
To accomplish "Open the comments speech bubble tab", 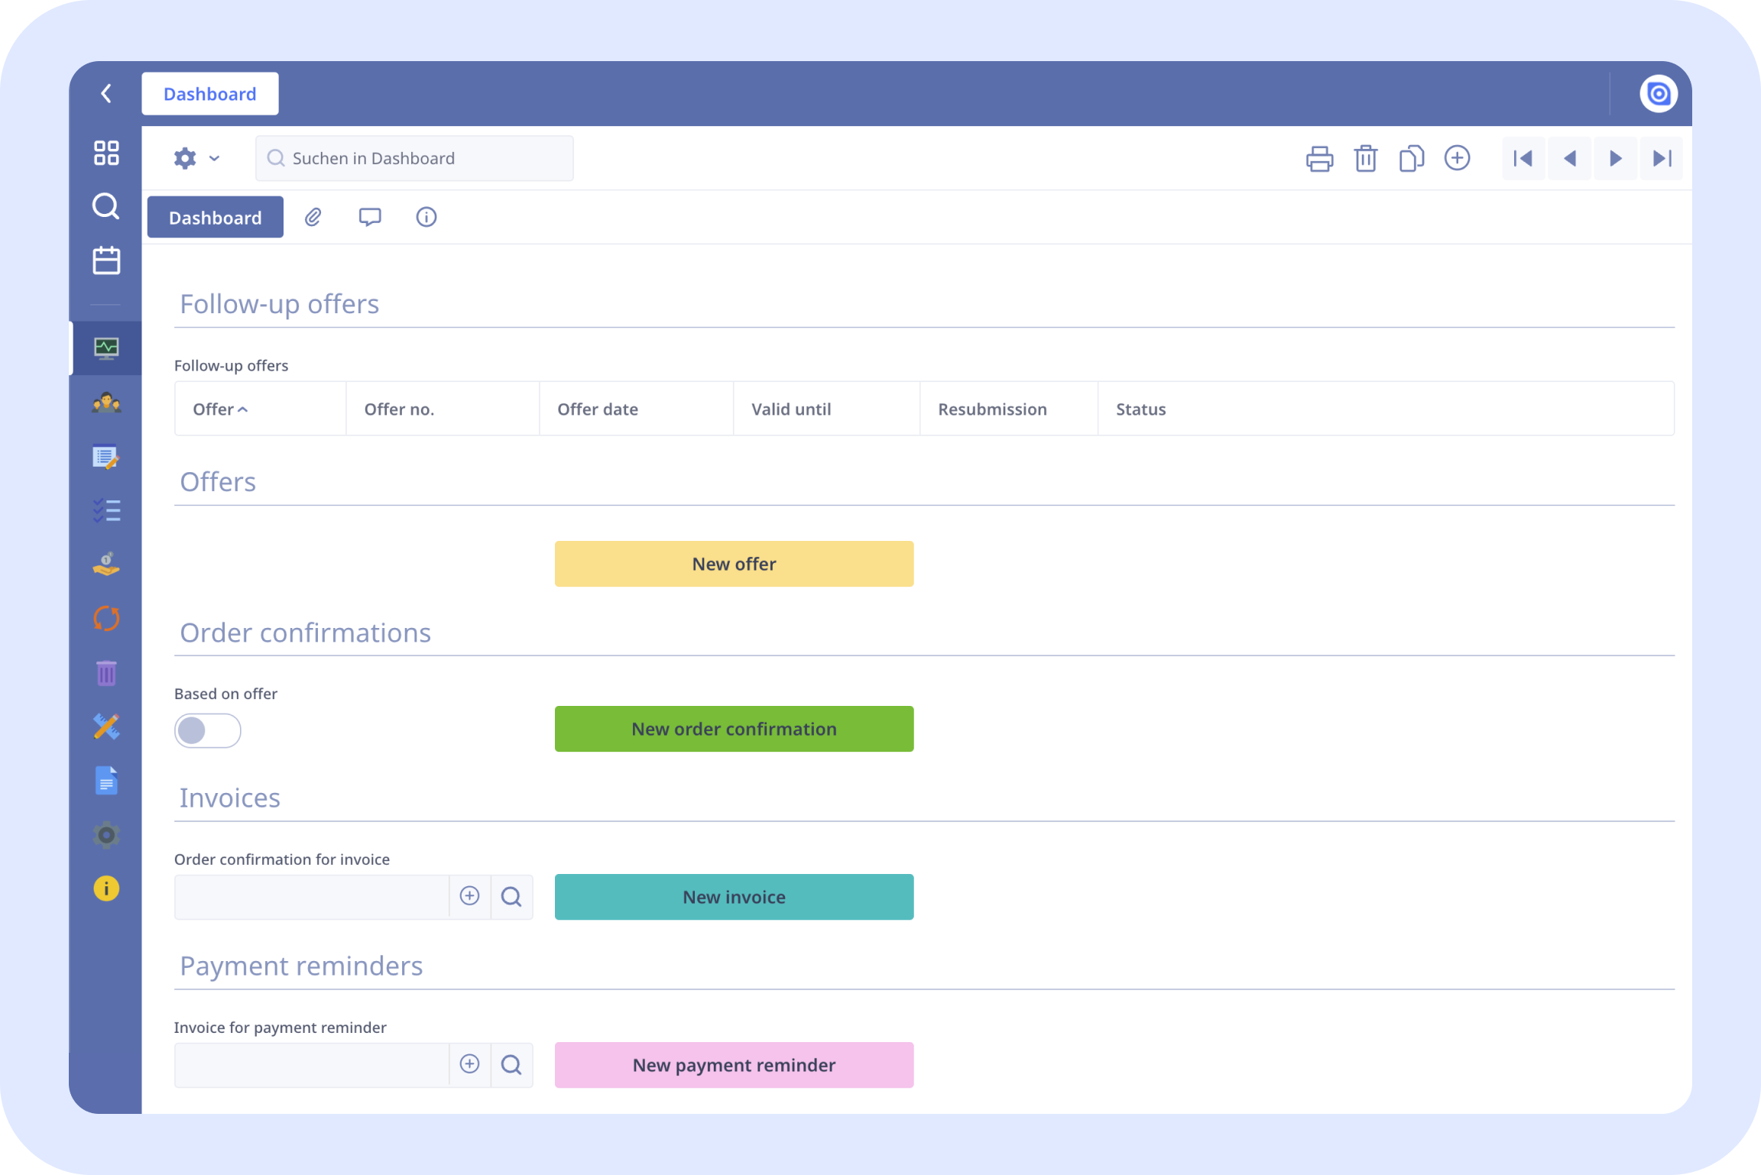I will click(370, 217).
